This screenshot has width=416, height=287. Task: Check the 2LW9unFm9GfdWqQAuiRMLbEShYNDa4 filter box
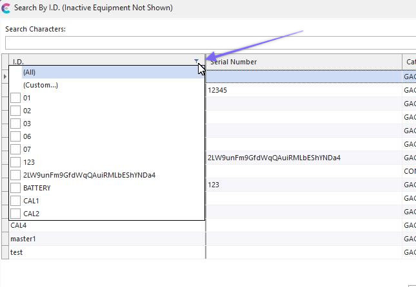(16, 175)
